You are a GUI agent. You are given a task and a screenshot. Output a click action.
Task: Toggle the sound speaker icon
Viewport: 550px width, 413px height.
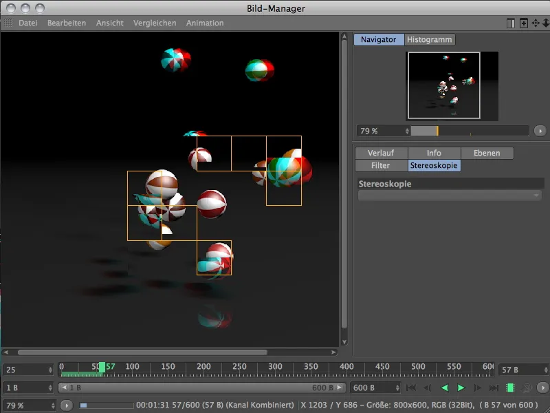(527, 388)
